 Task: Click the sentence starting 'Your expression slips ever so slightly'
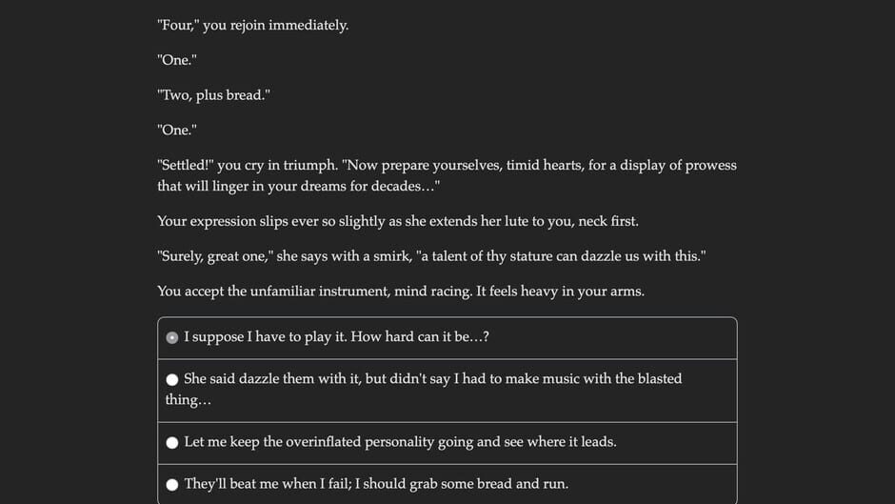pos(397,221)
